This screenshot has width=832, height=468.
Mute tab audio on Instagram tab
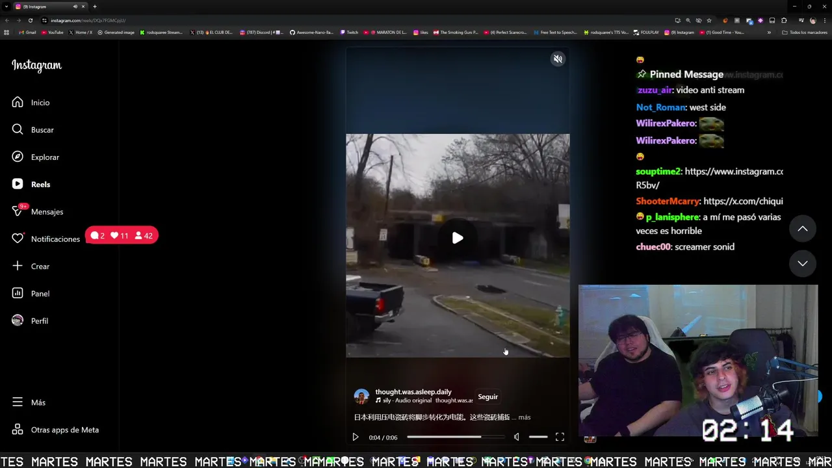click(75, 6)
